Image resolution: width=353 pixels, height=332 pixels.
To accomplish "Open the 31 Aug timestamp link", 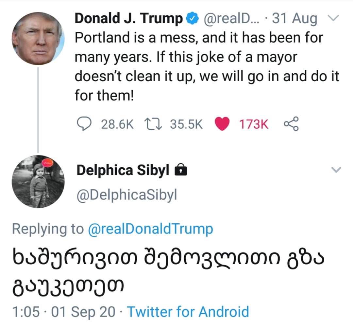I will point(294,19).
